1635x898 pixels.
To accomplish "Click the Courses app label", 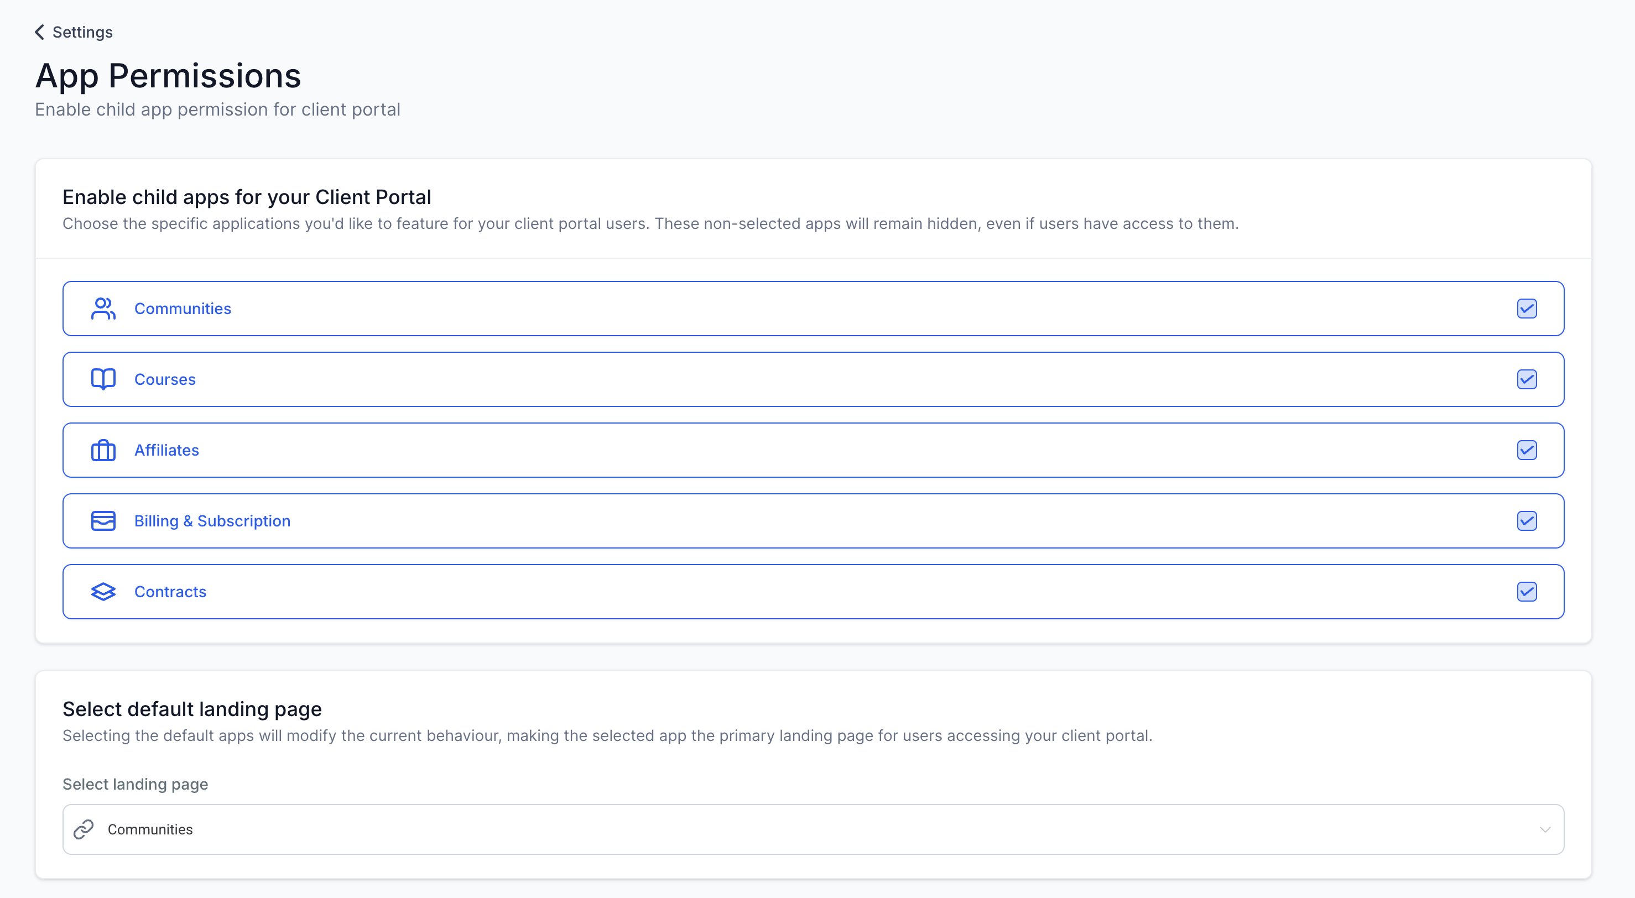I will click(x=165, y=379).
